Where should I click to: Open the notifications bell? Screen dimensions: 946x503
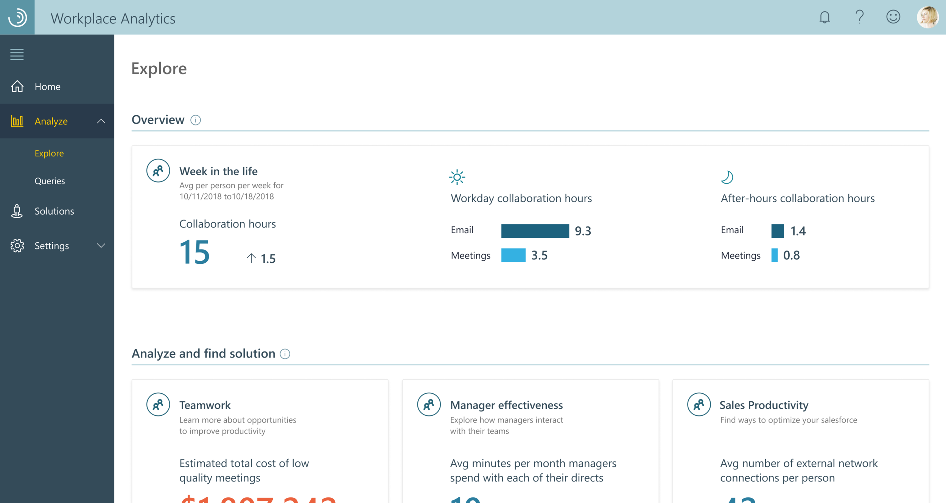(x=825, y=17)
